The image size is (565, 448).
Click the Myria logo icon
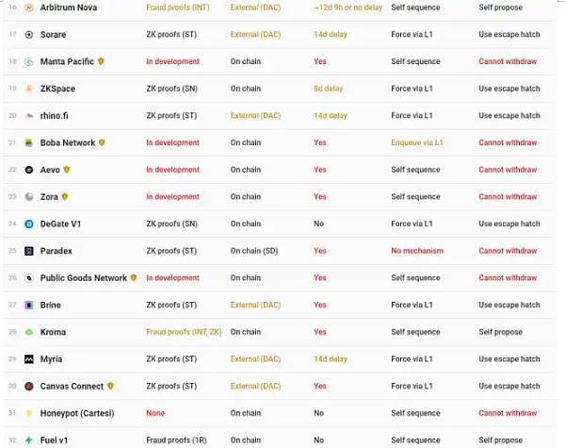coord(29,359)
